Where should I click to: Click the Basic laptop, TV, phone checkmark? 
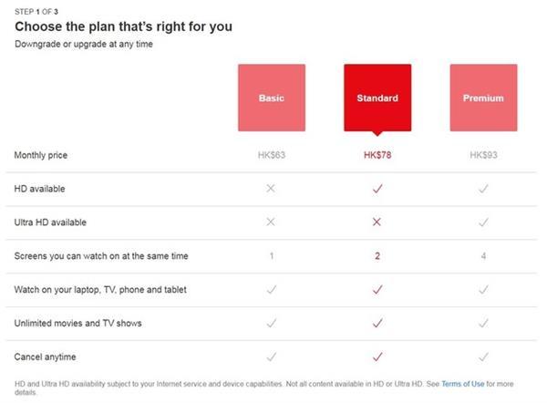pos(271,289)
